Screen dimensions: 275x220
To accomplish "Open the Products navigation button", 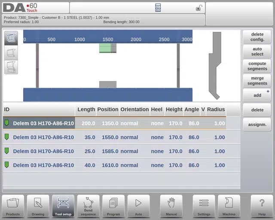I will pos(13,206).
